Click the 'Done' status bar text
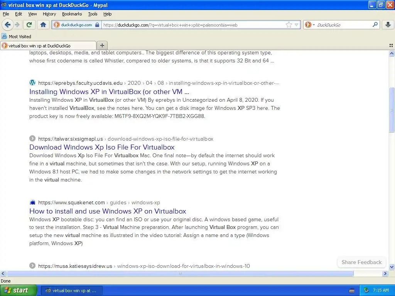This screenshot has width=395, height=296. tap(5, 281)
